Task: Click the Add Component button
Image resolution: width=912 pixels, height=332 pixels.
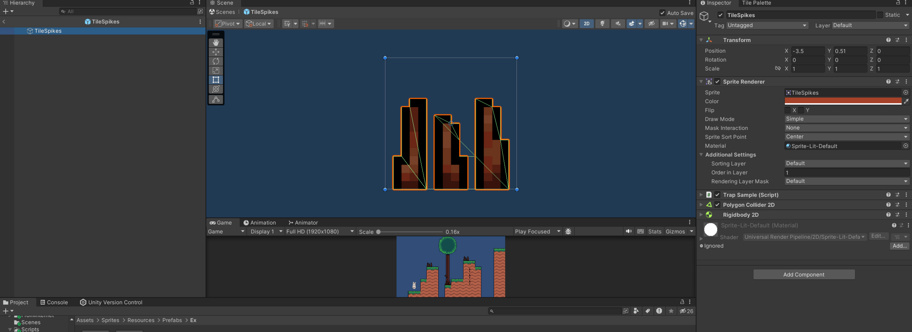Action: (804, 274)
